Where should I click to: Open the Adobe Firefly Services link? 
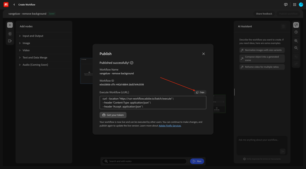click(x=170, y=126)
